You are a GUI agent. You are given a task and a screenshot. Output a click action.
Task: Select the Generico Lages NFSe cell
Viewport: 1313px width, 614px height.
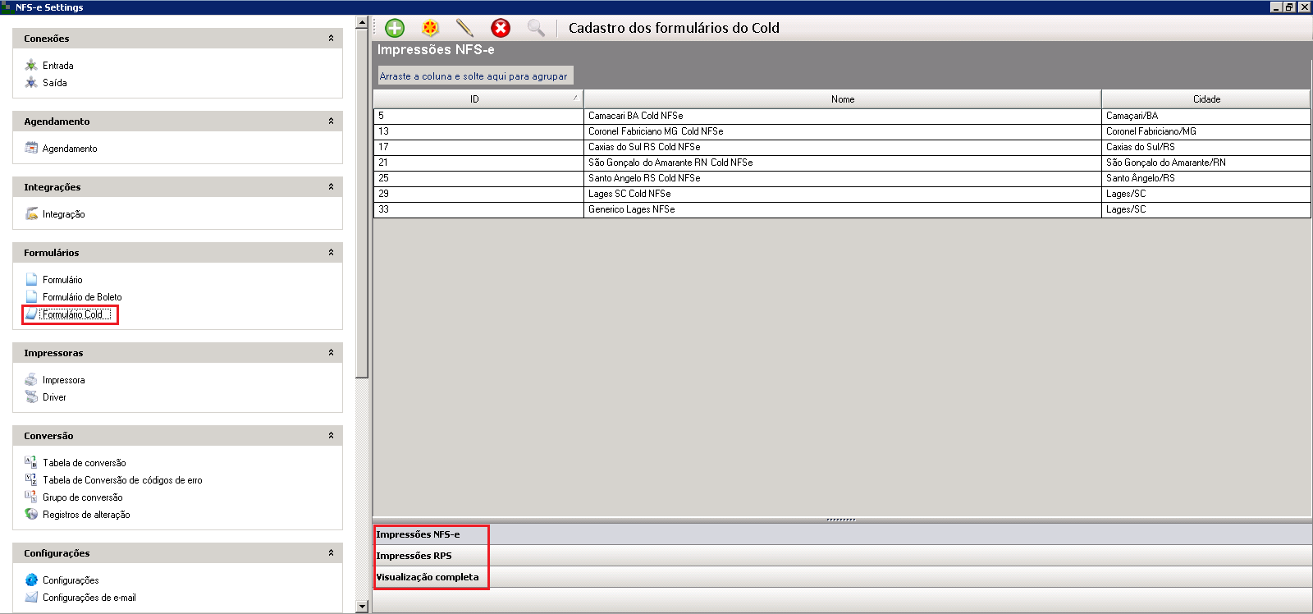(x=843, y=209)
